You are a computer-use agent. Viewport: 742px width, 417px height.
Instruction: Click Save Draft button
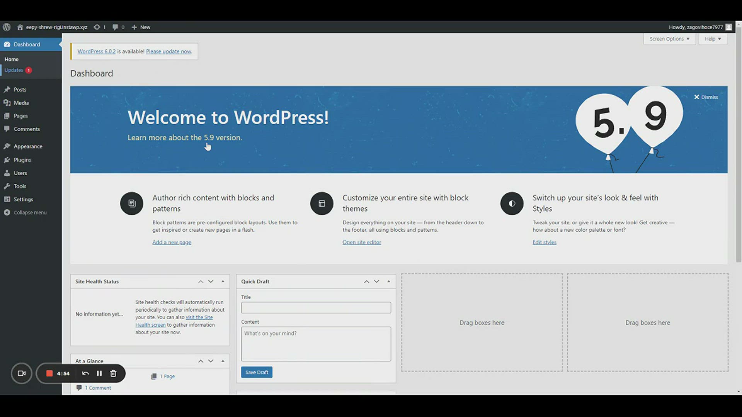tap(257, 372)
